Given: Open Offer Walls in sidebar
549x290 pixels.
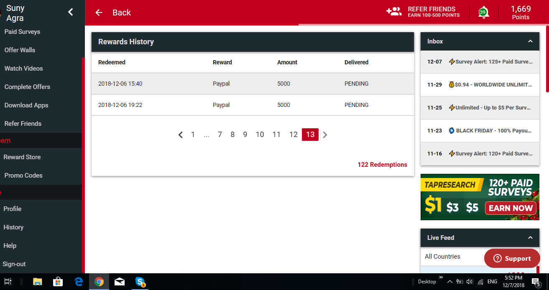Looking at the screenshot, I should (20, 50).
